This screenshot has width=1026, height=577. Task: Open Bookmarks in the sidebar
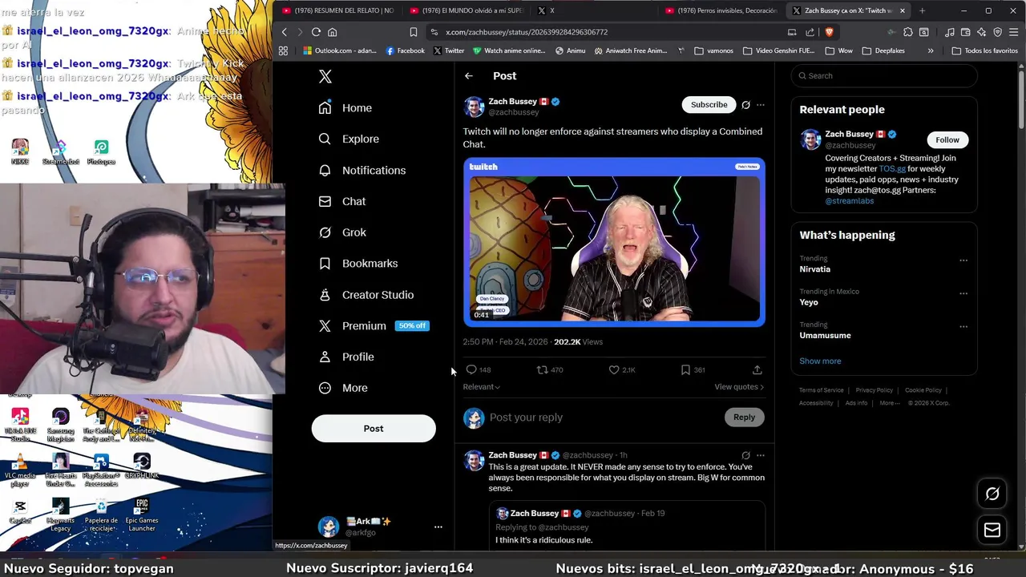tap(358, 263)
